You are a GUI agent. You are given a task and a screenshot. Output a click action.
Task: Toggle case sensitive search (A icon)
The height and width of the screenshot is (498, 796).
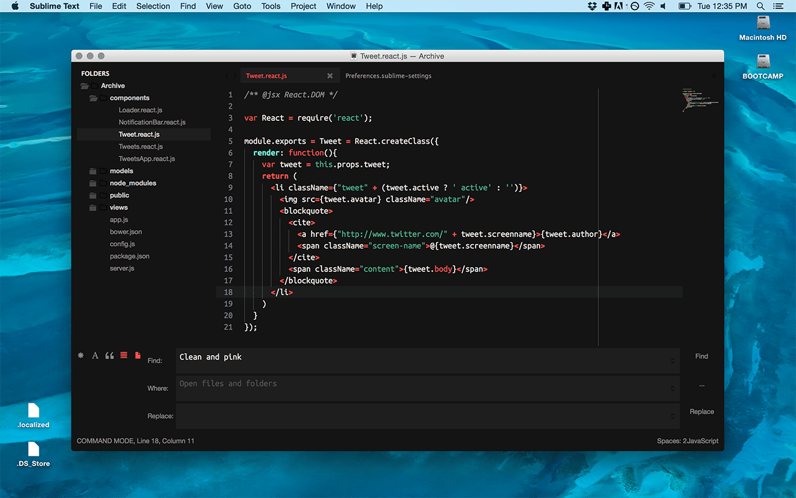click(95, 355)
